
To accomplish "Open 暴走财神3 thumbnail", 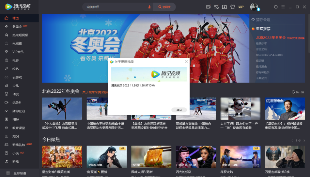I will (62, 157).
